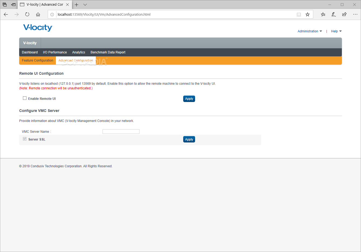Switch to reading view
Screen dimensions: 361x252
pyautogui.click(x=299, y=15)
